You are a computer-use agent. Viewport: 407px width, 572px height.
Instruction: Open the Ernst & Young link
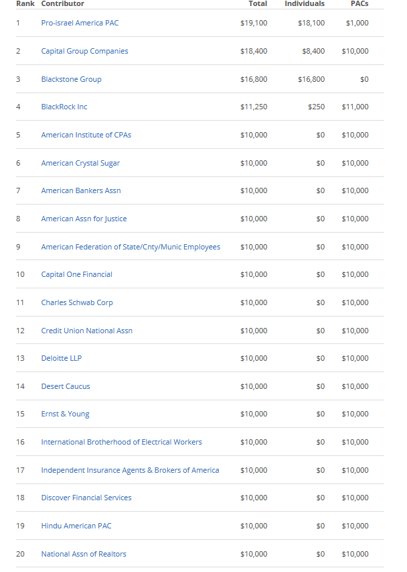pos(65,414)
